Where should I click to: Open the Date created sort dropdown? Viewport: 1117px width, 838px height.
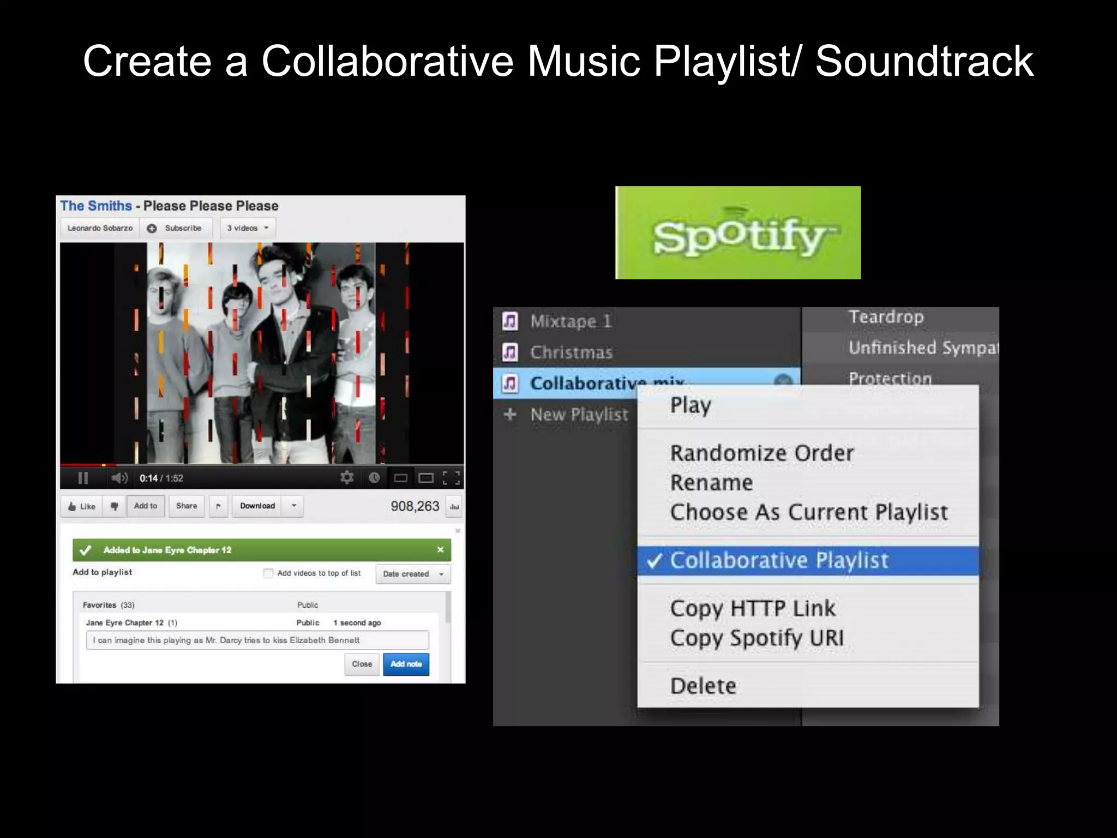413,574
